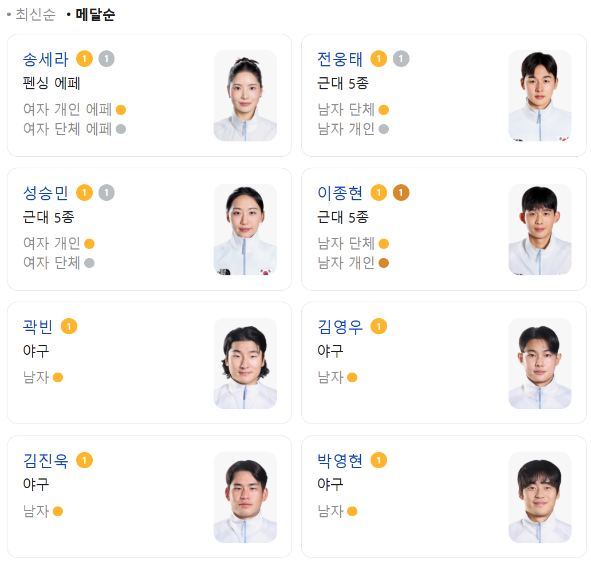
Task: Open athlete profile link 김진욱
Action: tap(46, 461)
